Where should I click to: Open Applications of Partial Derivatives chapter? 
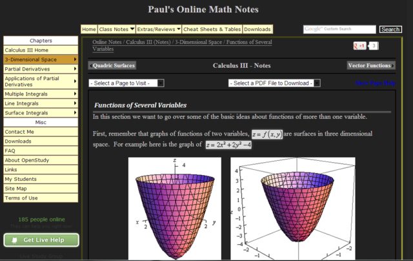[x=41, y=81]
